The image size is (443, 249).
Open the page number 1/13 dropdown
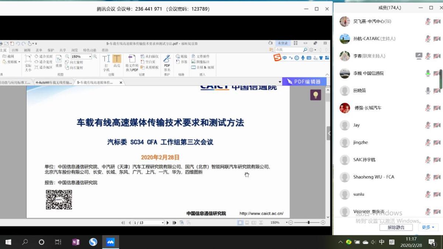click(162, 223)
